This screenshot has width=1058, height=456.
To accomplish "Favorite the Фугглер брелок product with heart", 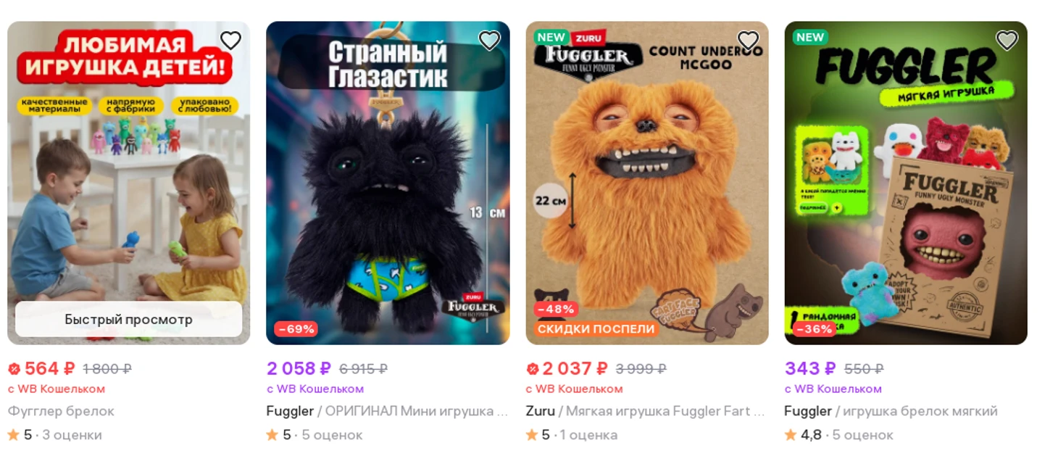I will coord(230,41).
